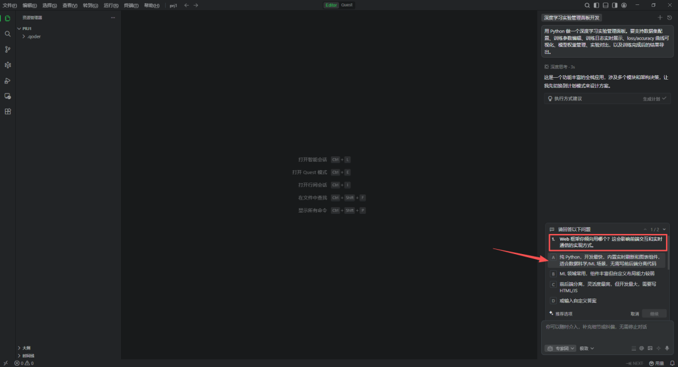
Task: Open the 极致 model dropdown
Action: coord(586,348)
